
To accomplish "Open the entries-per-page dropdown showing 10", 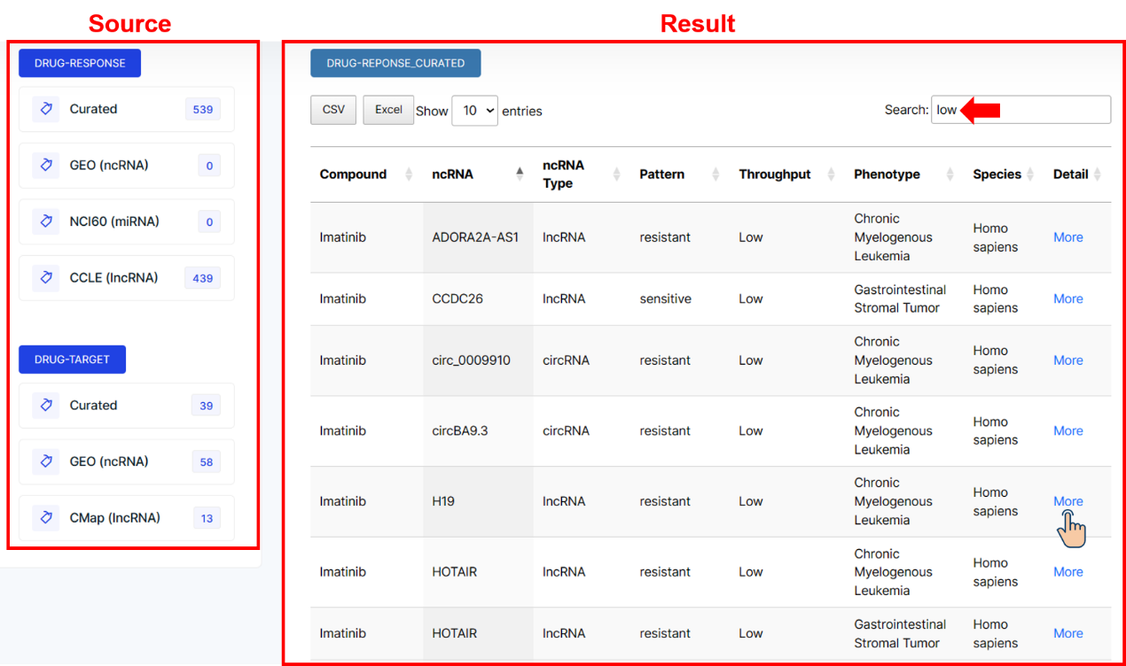I will (474, 111).
